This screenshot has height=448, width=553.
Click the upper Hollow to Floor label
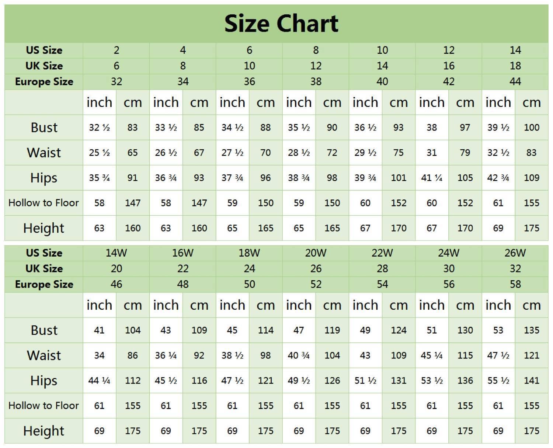44,203
